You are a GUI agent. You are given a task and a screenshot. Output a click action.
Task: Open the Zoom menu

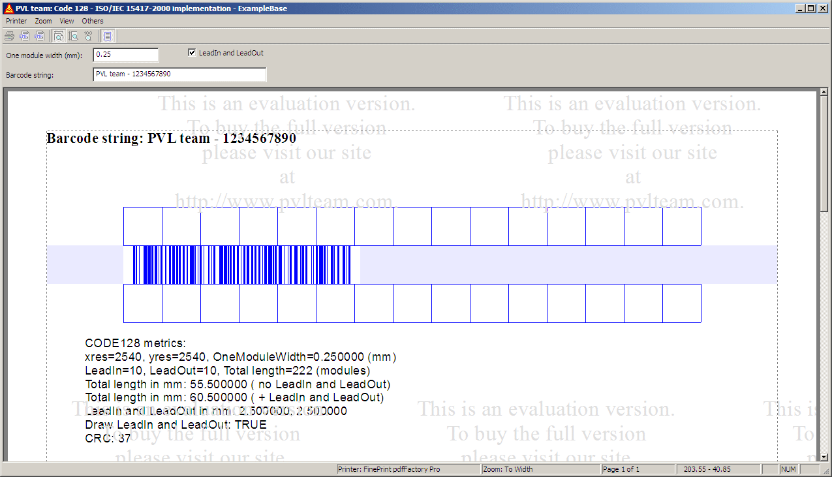coord(43,21)
